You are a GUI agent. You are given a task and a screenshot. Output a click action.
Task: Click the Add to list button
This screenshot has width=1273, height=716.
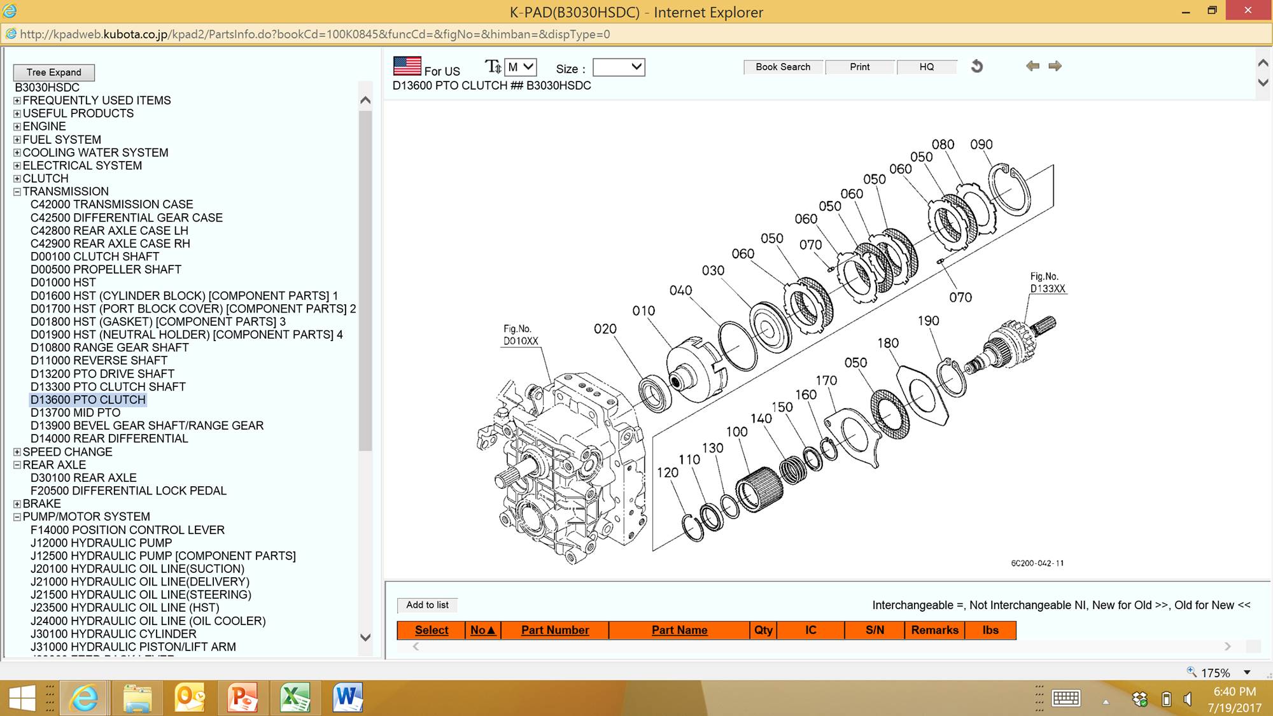tap(427, 605)
